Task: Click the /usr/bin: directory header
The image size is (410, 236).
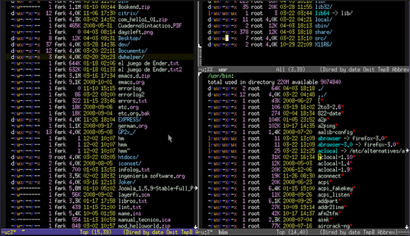Action: coord(220,76)
